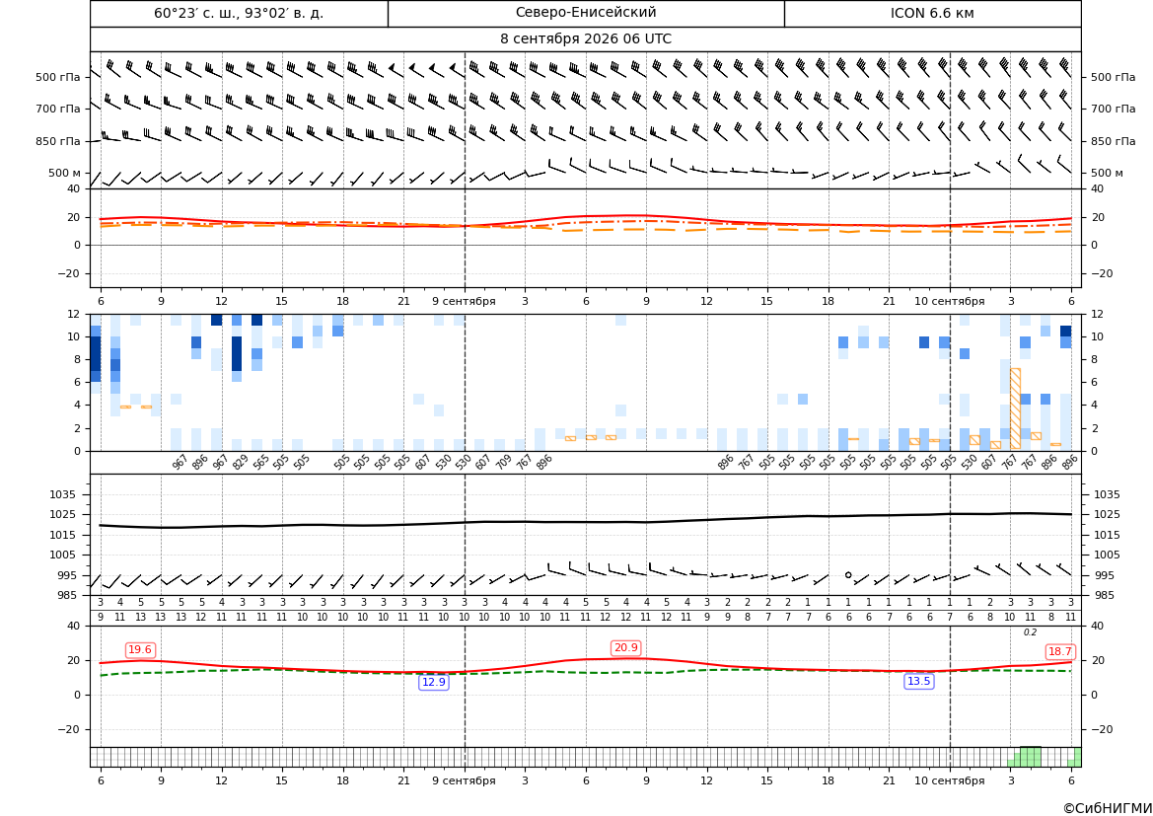Click the calm wind circle symbol
Viewport: 1153px width, 816px height.
(x=848, y=575)
